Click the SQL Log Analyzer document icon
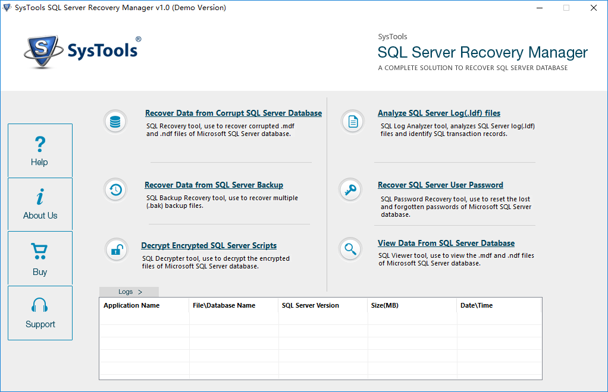The height and width of the screenshot is (392, 608). click(352, 121)
